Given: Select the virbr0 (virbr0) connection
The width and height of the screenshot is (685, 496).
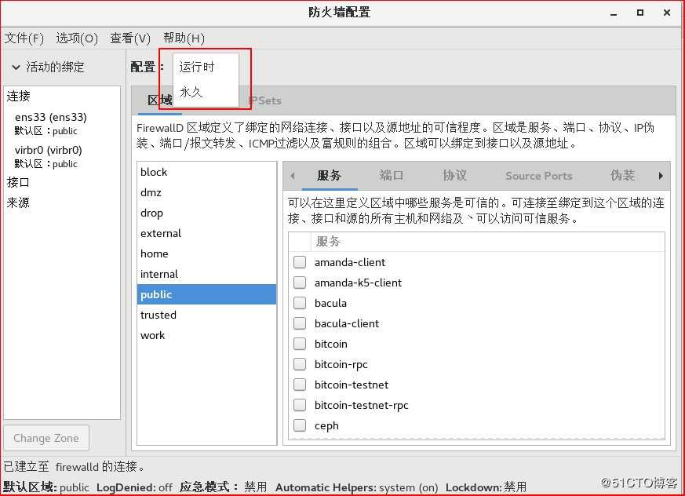Looking at the screenshot, I should click(x=62, y=156).
